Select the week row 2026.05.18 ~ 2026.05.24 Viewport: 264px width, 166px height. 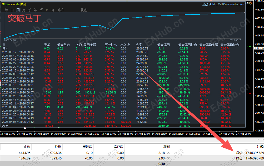18,100
